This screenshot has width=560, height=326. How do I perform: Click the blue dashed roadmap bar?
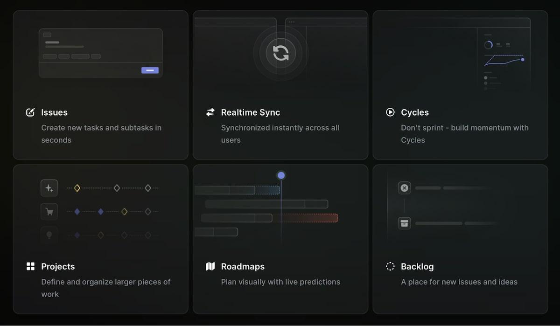click(x=267, y=190)
